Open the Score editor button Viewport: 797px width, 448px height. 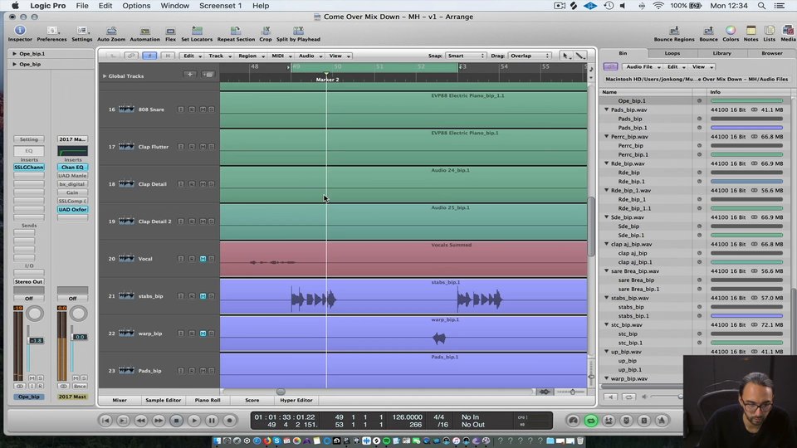[x=252, y=400]
